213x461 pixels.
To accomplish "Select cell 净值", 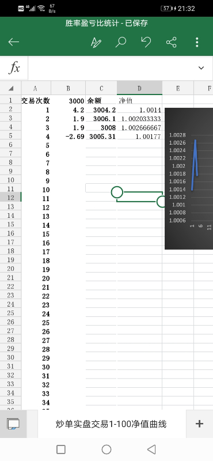I will (139, 101).
